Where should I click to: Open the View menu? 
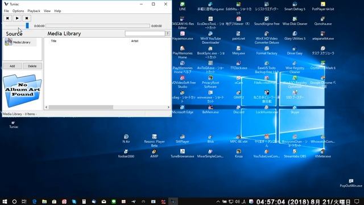(x=47, y=11)
